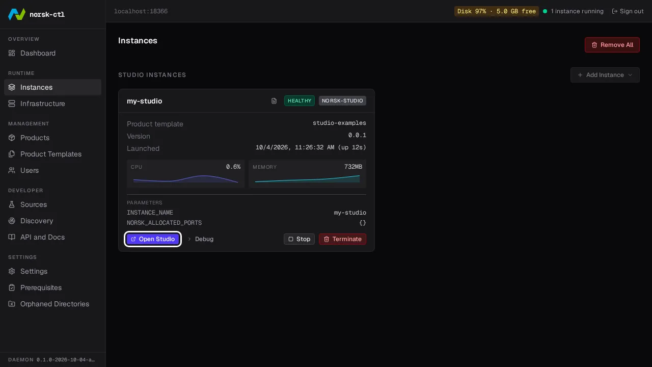Click the INSTANCE_NAME parameter label
Screen dimensions: 652x367
pos(150,213)
